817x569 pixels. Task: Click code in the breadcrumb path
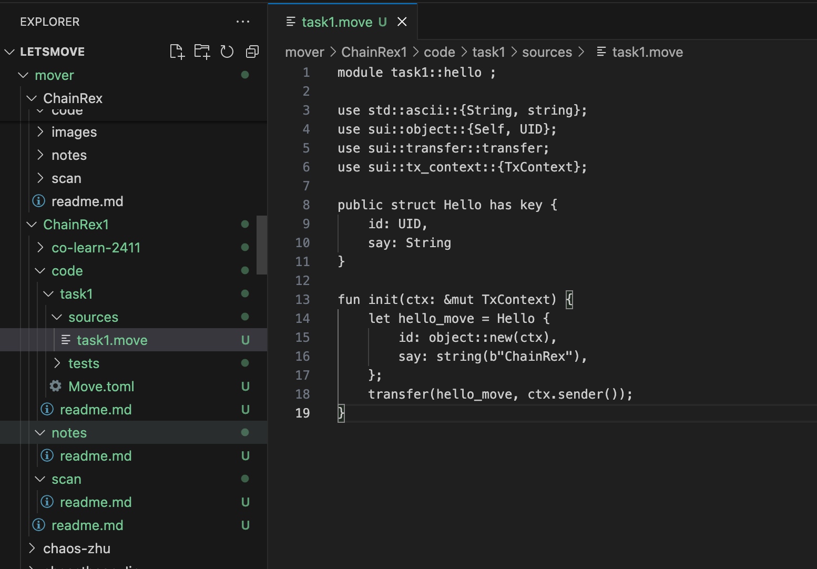coord(440,52)
